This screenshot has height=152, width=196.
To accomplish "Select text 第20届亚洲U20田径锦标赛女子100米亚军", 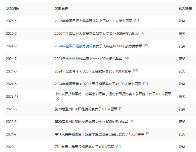I will tap(86, 109).
